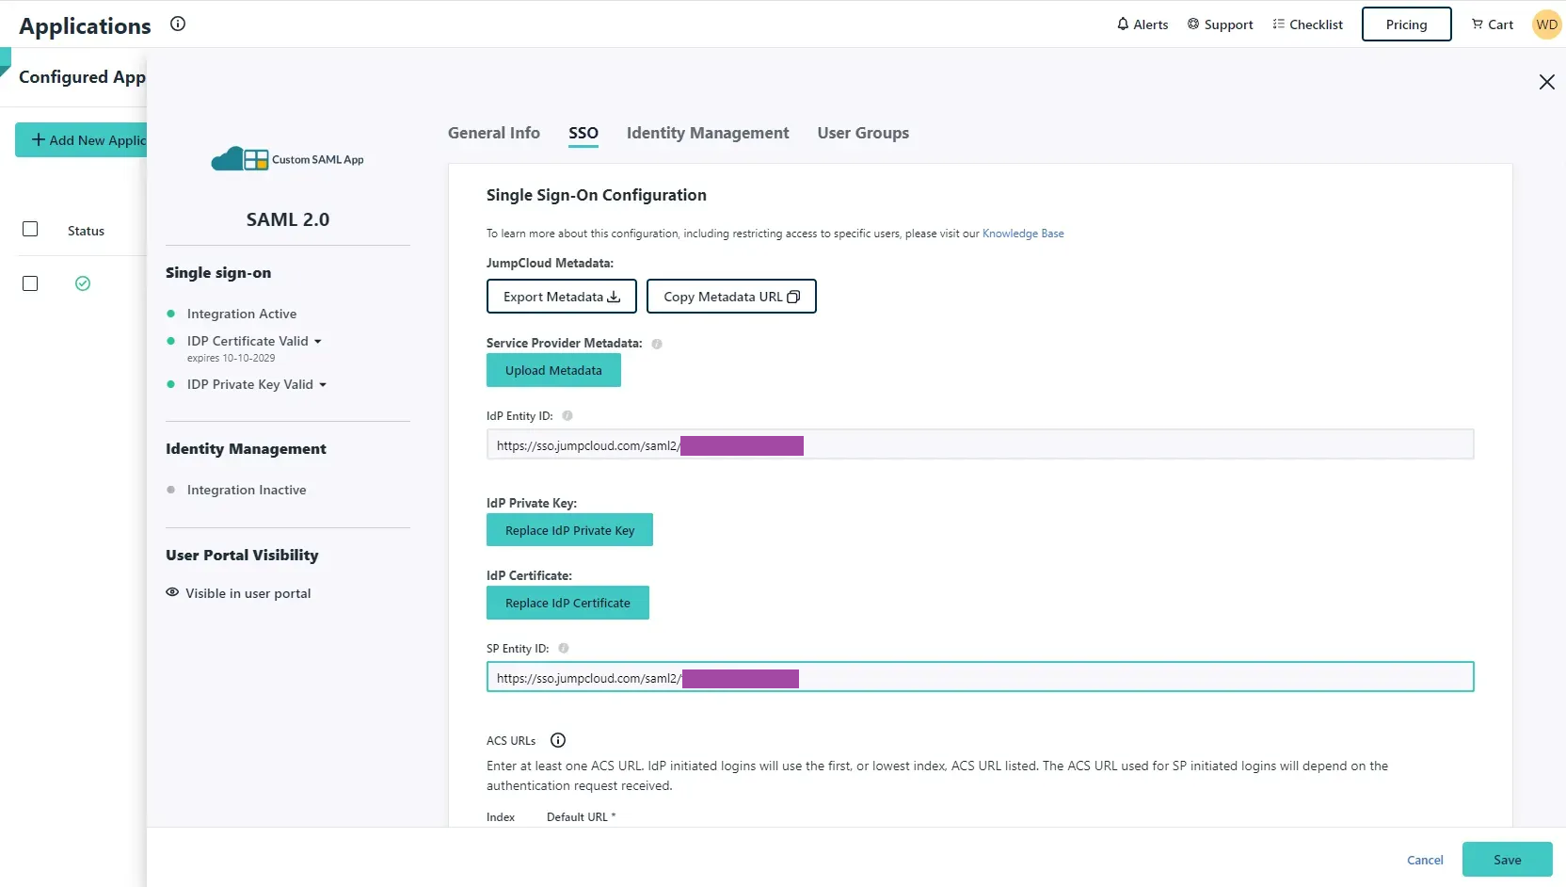Open Alerts bell in header
The image size is (1566, 887).
tap(1143, 24)
